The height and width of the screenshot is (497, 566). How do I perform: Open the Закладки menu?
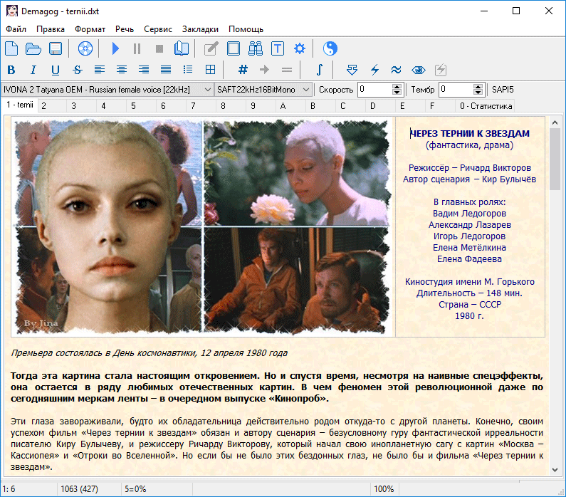(200, 29)
